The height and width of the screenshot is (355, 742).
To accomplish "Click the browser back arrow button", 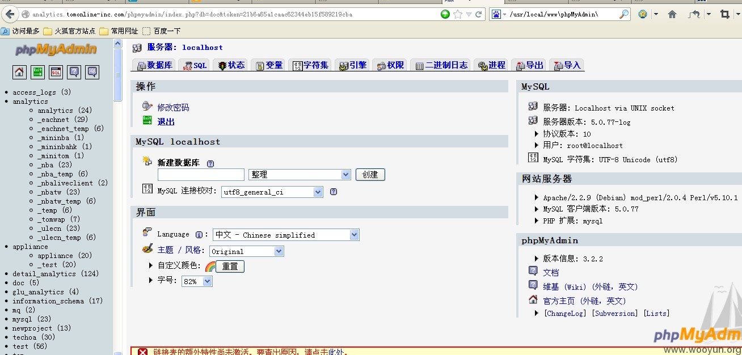I will (x=10, y=14).
